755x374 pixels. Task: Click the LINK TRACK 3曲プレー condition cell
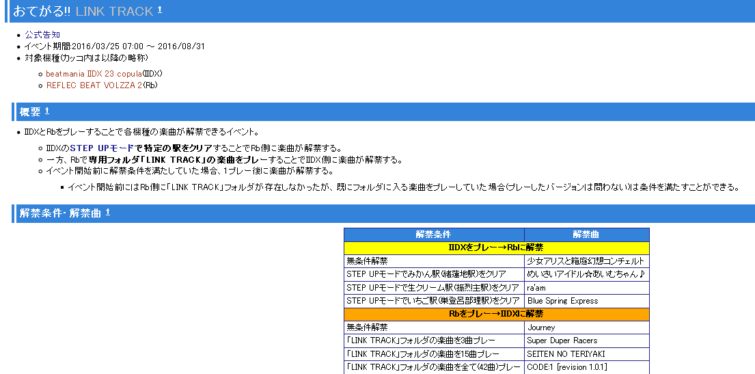[435, 340]
